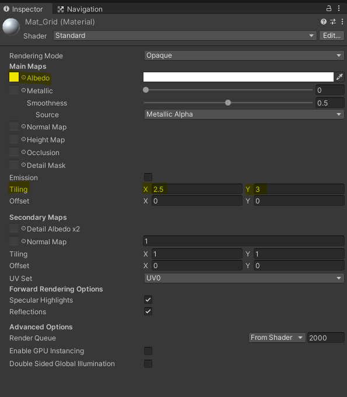The width and height of the screenshot is (347, 397).
Task: Open the Shader dropdown set to Standard
Action: (x=185, y=36)
